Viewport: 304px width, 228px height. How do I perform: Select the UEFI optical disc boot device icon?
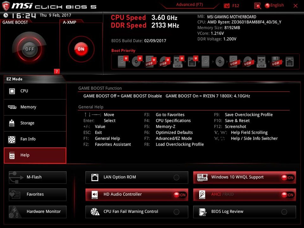pyautogui.click(x=137, y=61)
